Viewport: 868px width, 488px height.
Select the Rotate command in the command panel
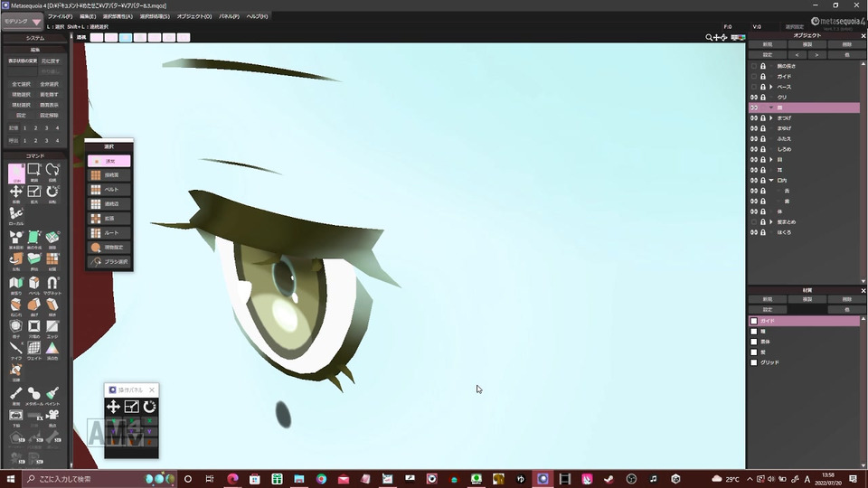pyautogui.click(x=52, y=192)
